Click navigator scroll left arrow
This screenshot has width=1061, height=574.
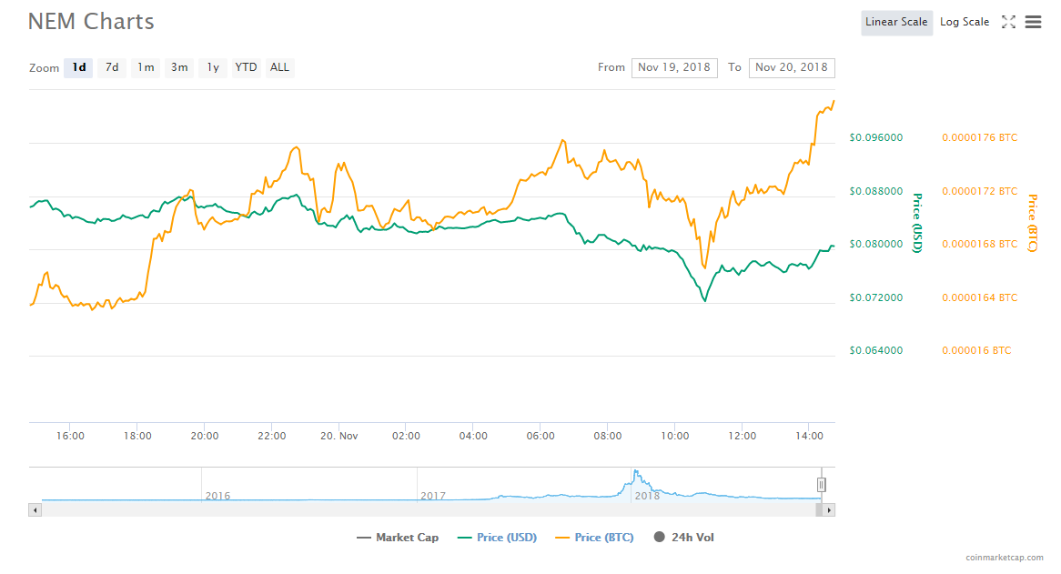pos(35,510)
